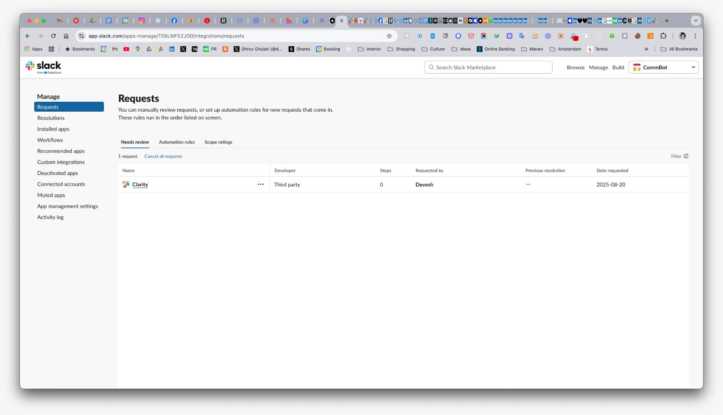Open the Filter options on the requests list
Screen dimensions: 723x415
tap(679, 156)
